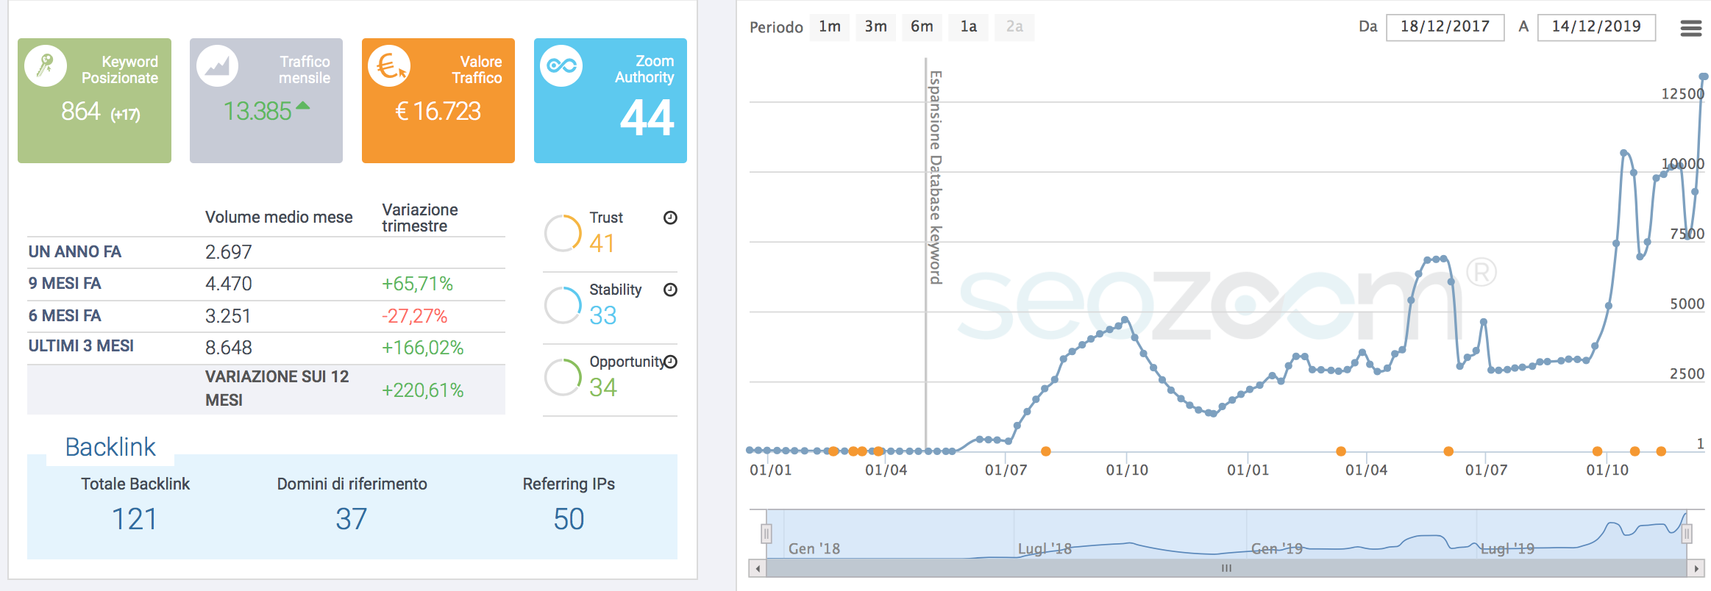Image resolution: width=1711 pixels, height=591 pixels.
Task: Click the green up arrow beside 13.385
Action: click(x=302, y=106)
